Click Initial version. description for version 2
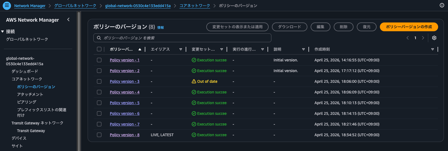 (x=286, y=71)
